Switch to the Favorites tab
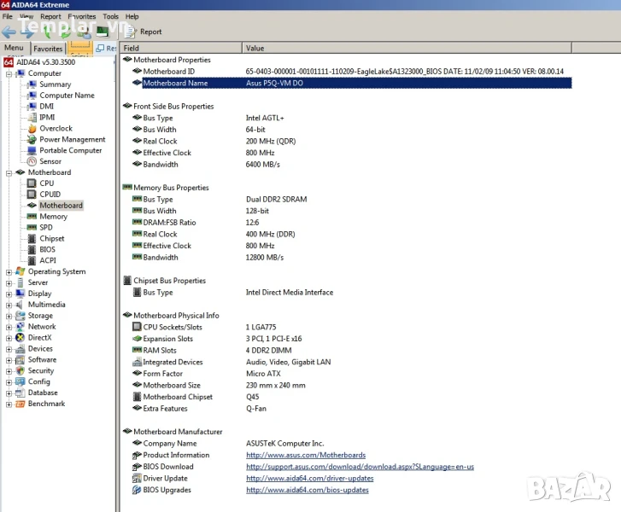The height and width of the screenshot is (512, 621). click(48, 49)
